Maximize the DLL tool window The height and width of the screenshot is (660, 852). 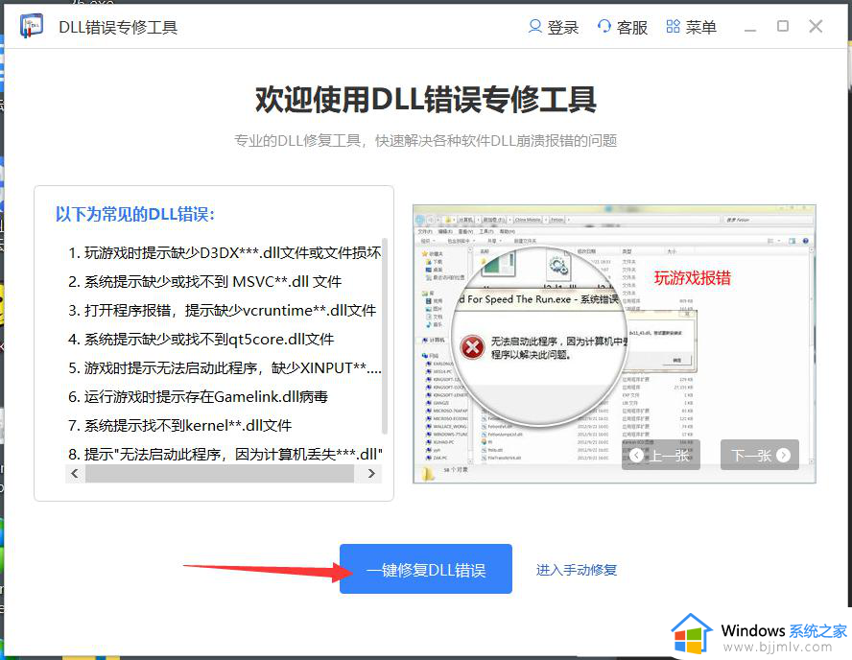pyautogui.click(x=783, y=26)
